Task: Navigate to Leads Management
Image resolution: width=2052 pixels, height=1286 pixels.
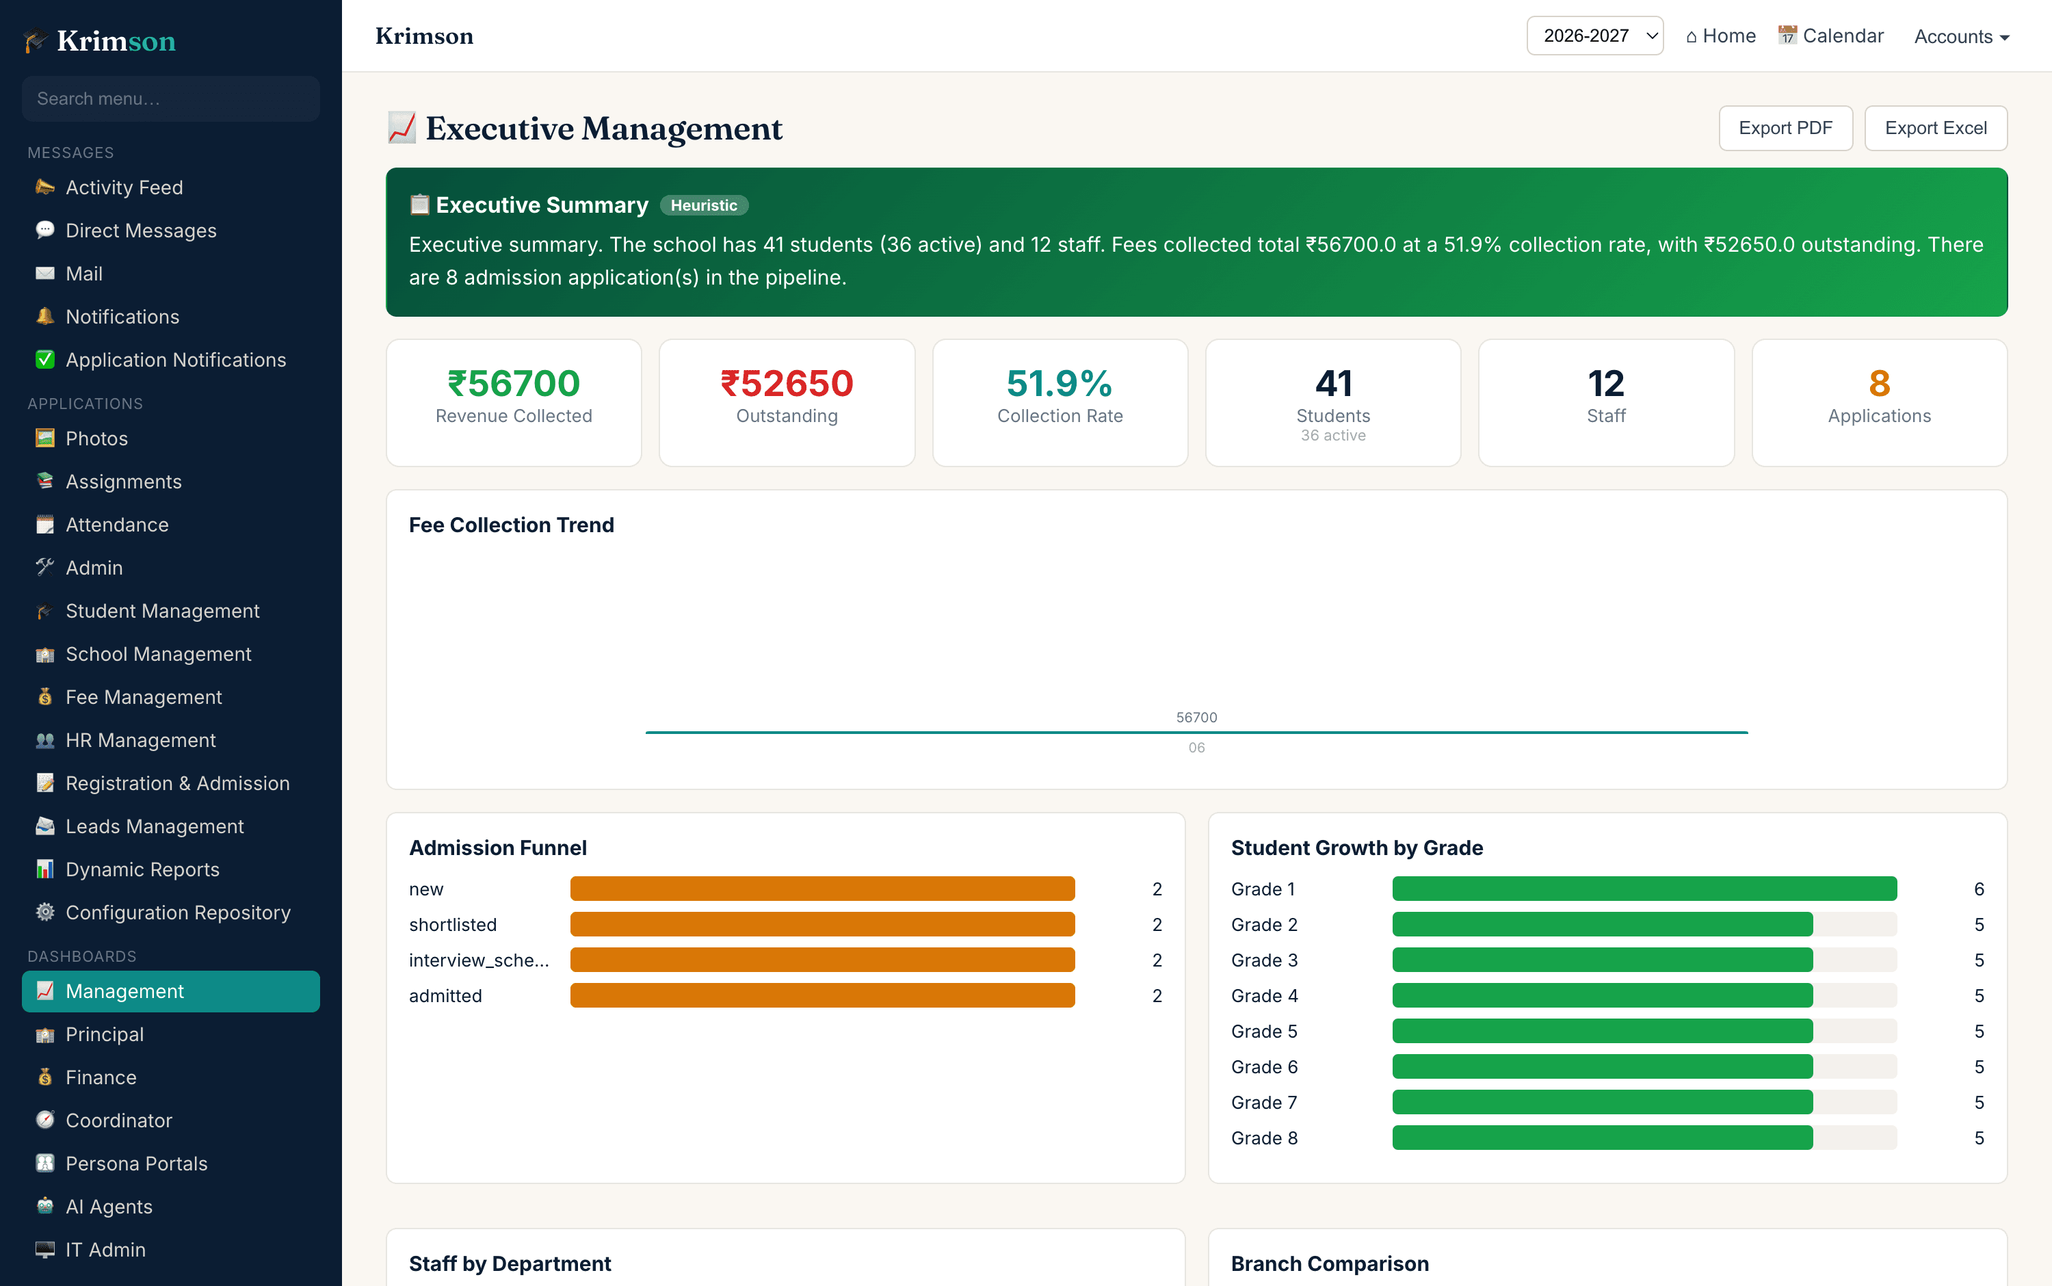Action: click(171, 826)
